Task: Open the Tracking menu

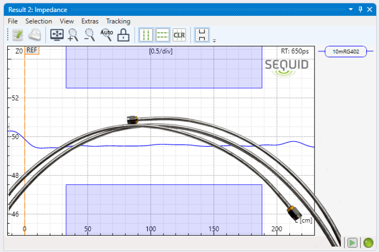Action: (118, 21)
